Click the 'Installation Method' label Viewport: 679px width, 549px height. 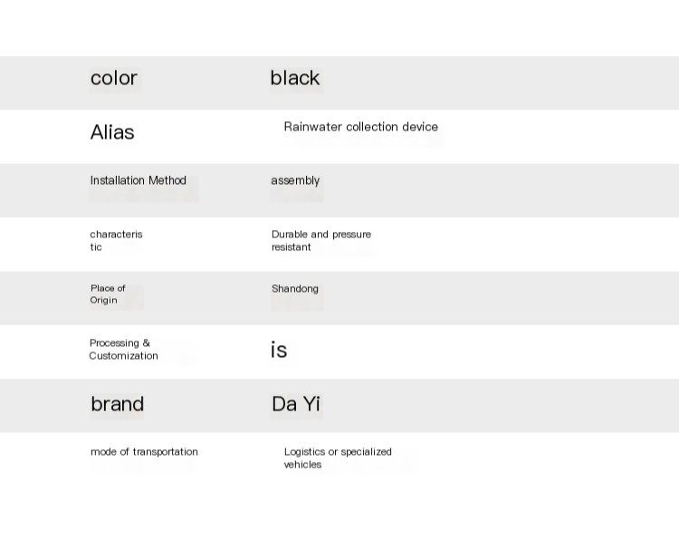pos(139,180)
